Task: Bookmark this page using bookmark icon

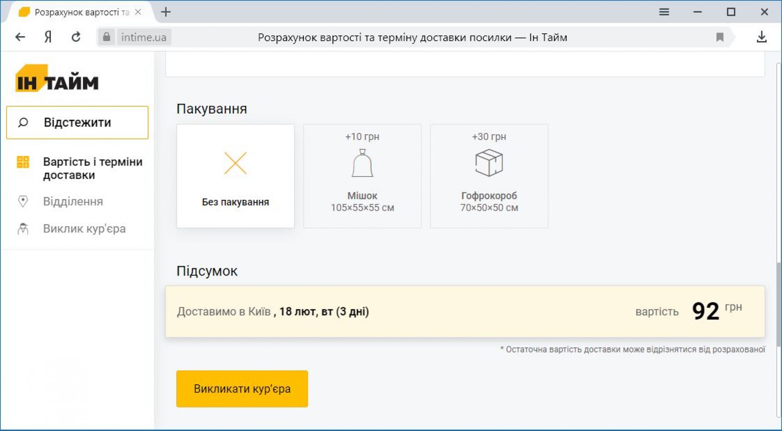Action: [x=720, y=37]
